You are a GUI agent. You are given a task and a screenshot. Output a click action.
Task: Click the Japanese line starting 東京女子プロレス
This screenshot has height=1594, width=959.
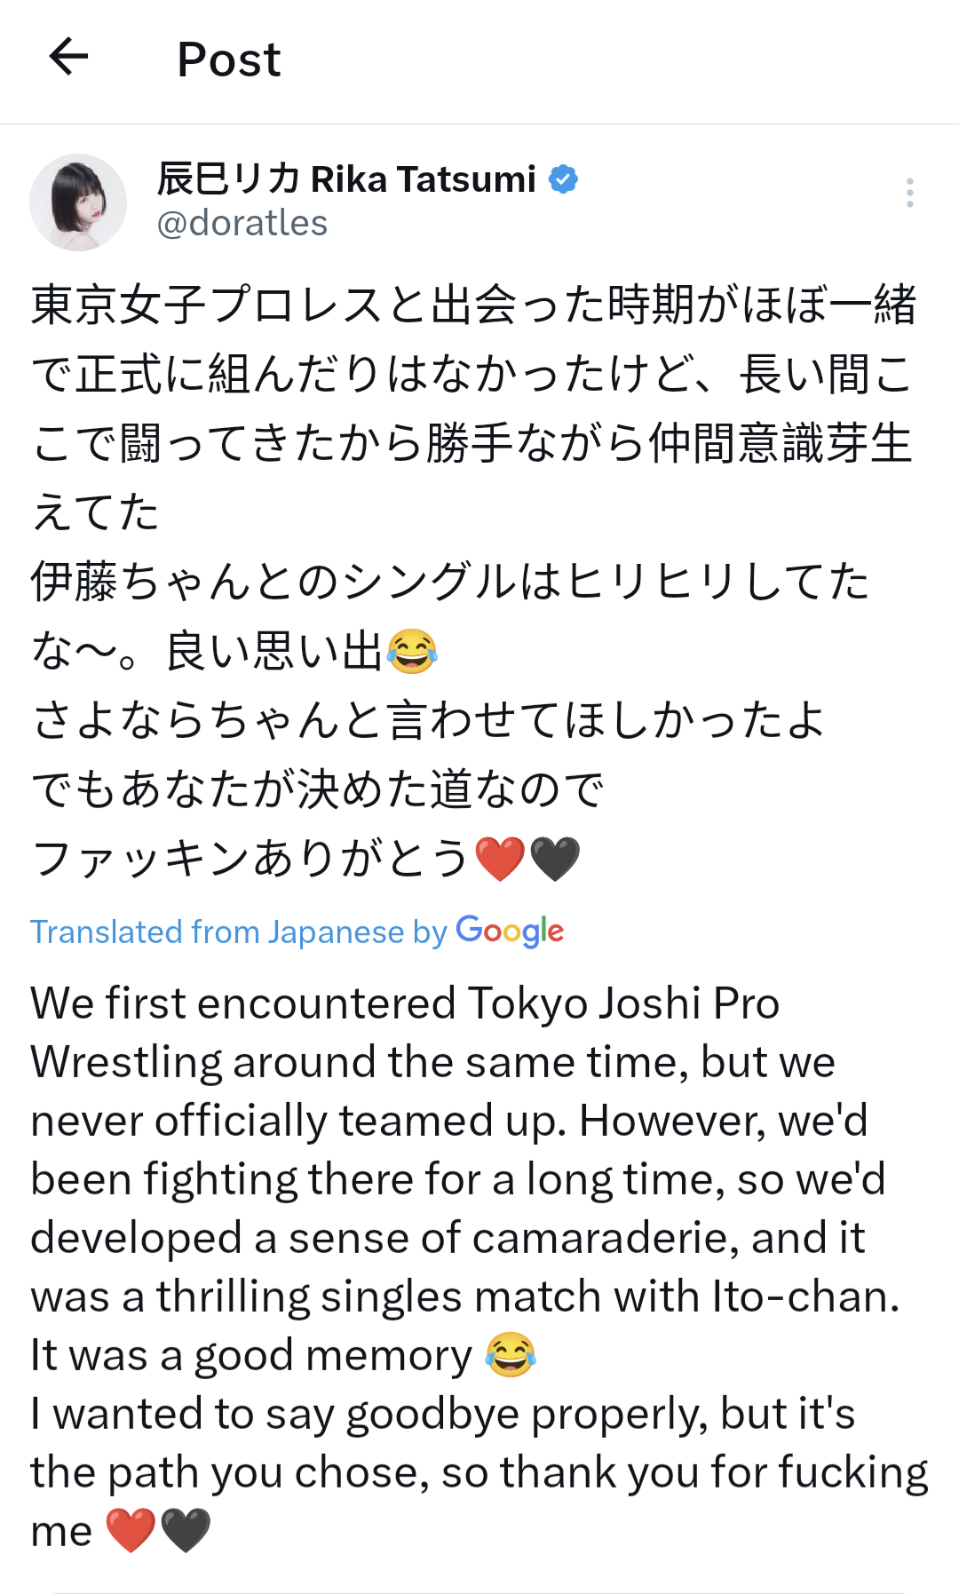(x=473, y=305)
